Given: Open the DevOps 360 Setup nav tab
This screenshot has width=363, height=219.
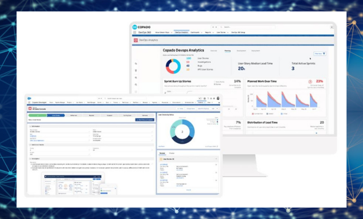Looking at the screenshot, I should click(x=238, y=33).
